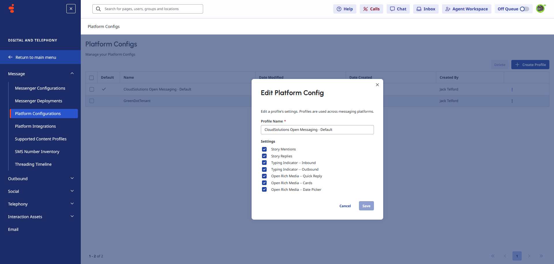Click the Create Profile button

tap(530, 65)
